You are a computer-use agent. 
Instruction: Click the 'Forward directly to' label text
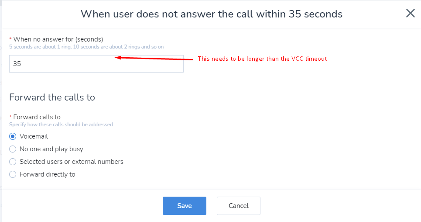coord(48,174)
